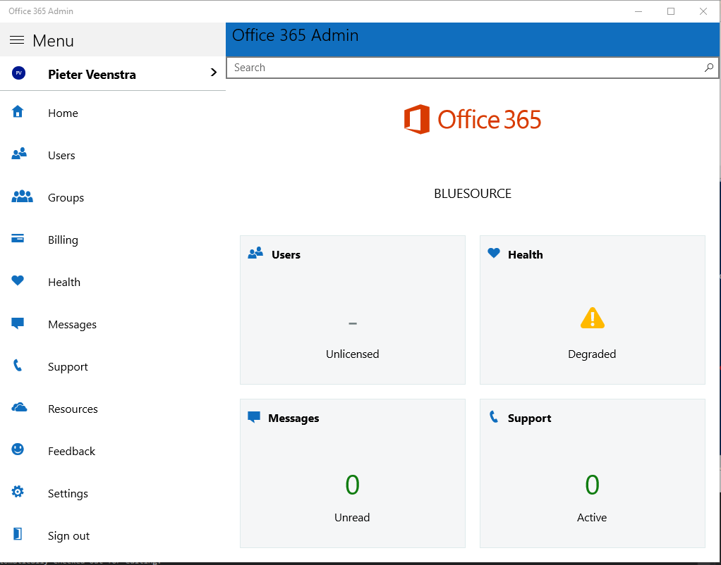Screen dimensions: 721x565
Task: Click the Feedback smiley icon
Action: tap(18, 449)
